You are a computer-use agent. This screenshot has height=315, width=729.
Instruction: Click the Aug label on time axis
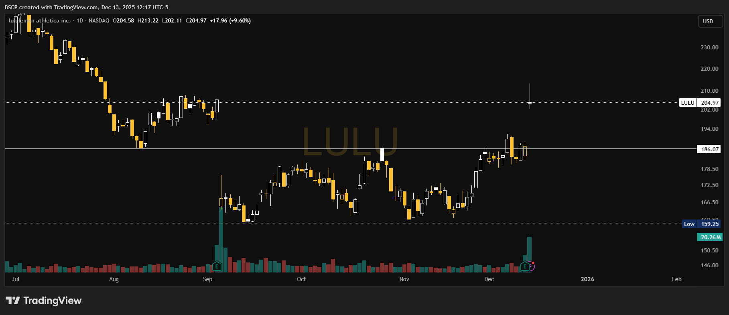pos(114,279)
